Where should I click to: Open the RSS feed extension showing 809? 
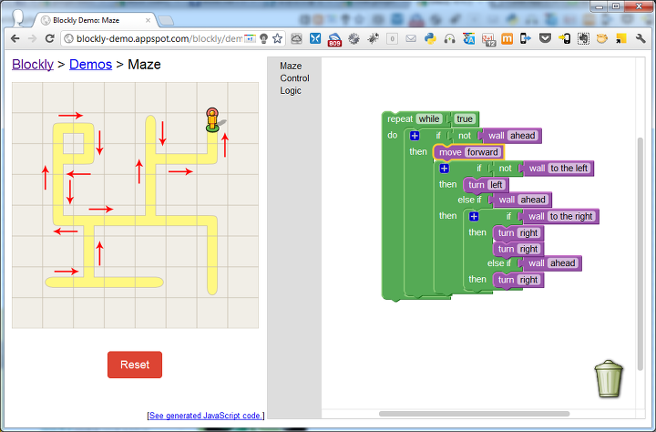pos(334,39)
